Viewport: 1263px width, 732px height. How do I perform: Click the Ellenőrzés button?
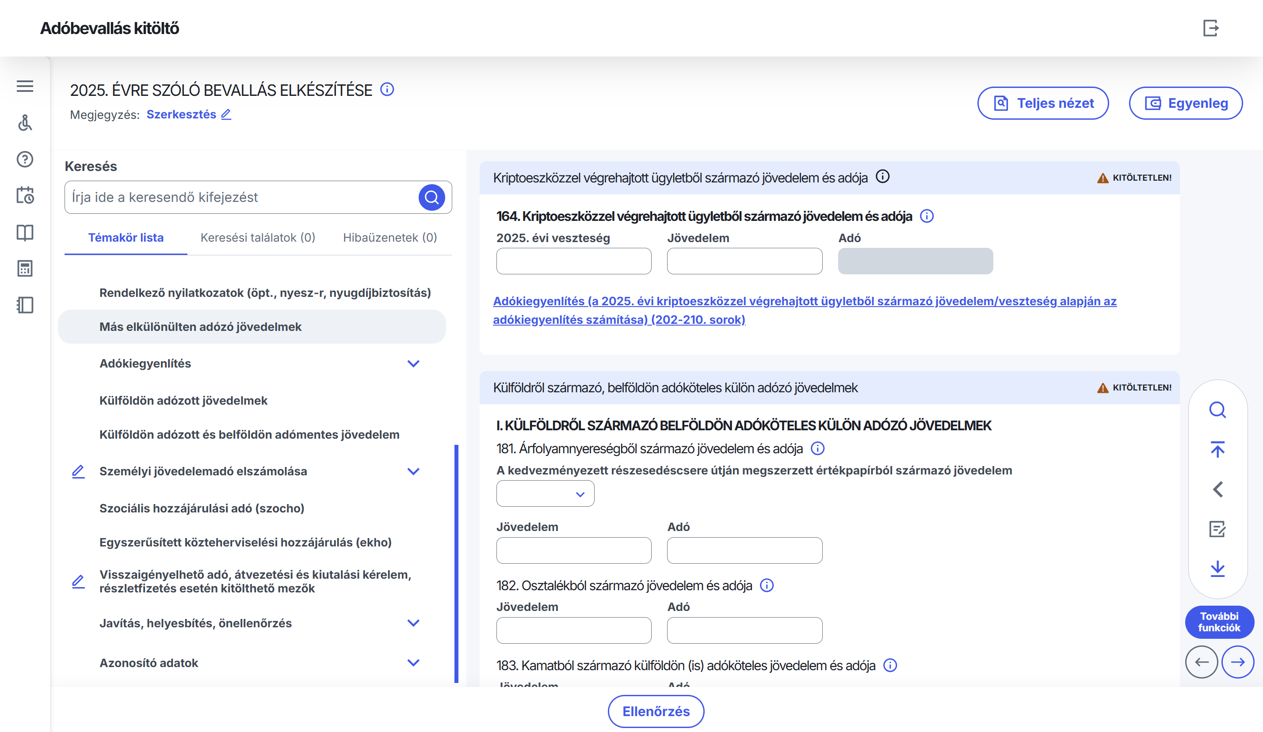point(656,711)
